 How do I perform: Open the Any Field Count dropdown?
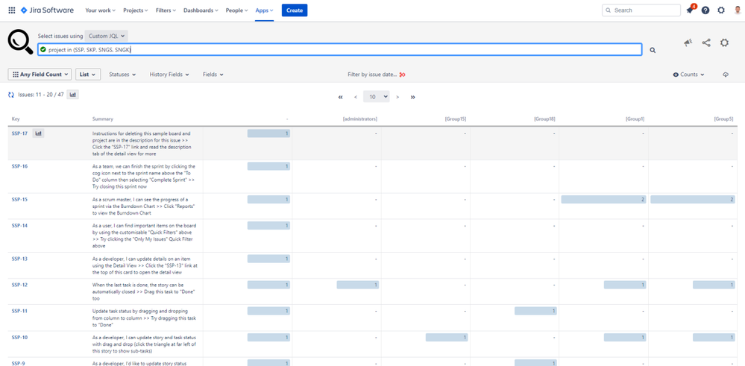tap(40, 75)
